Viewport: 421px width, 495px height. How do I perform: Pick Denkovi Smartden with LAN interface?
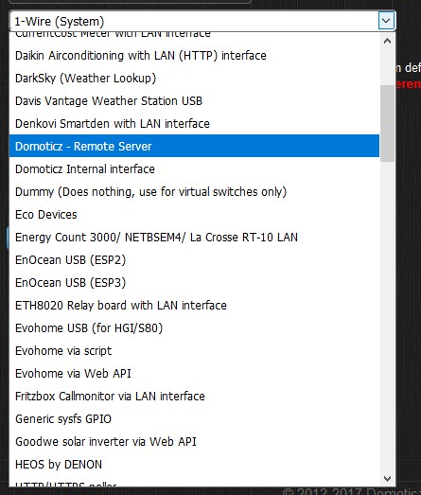(194, 124)
